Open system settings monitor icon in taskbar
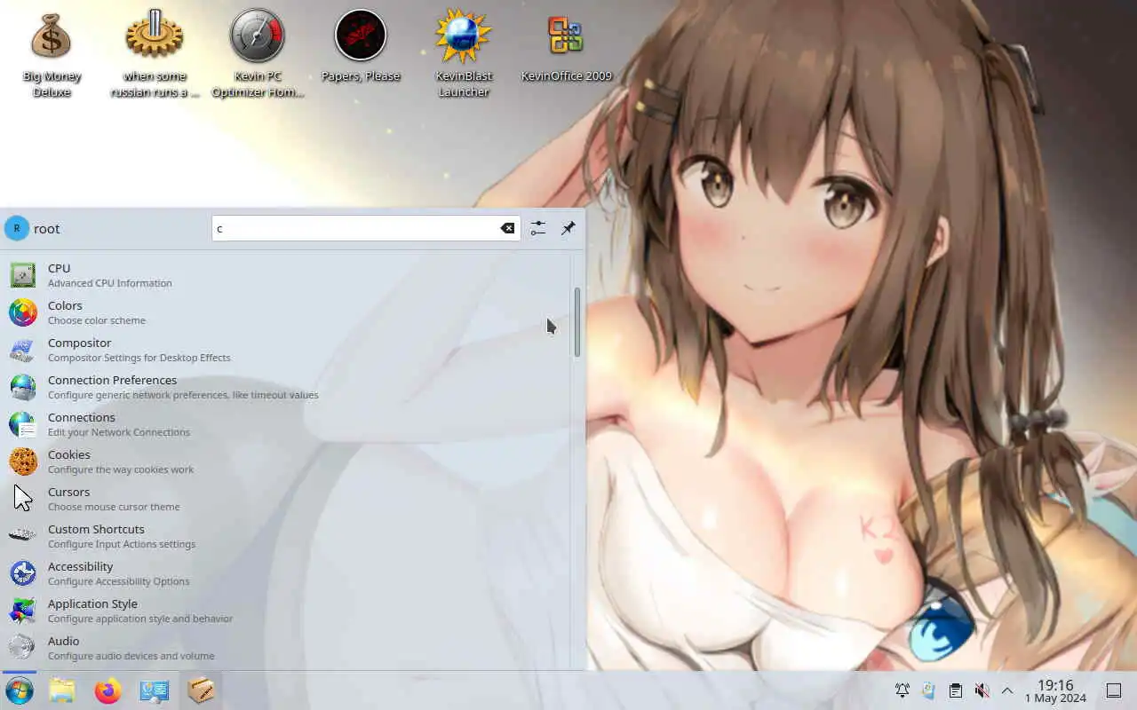1137x710 pixels. (155, 690)
